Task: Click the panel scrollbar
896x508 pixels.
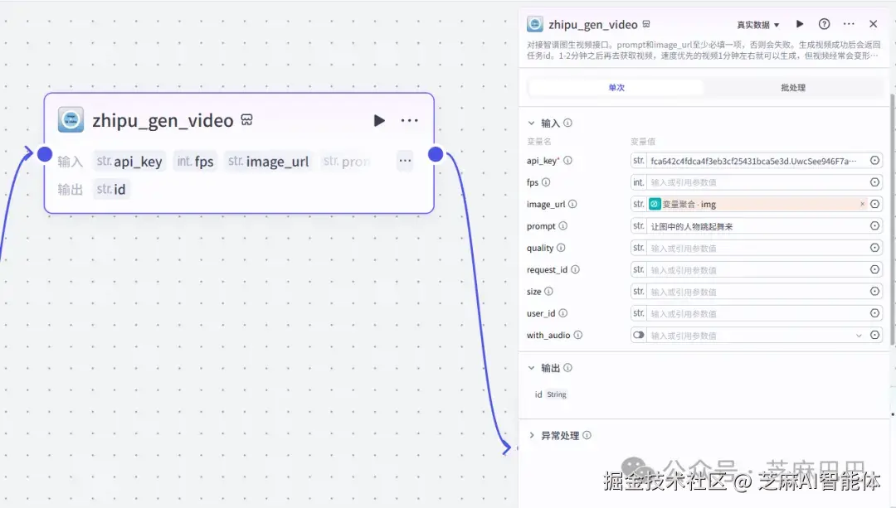Action: 892,217
